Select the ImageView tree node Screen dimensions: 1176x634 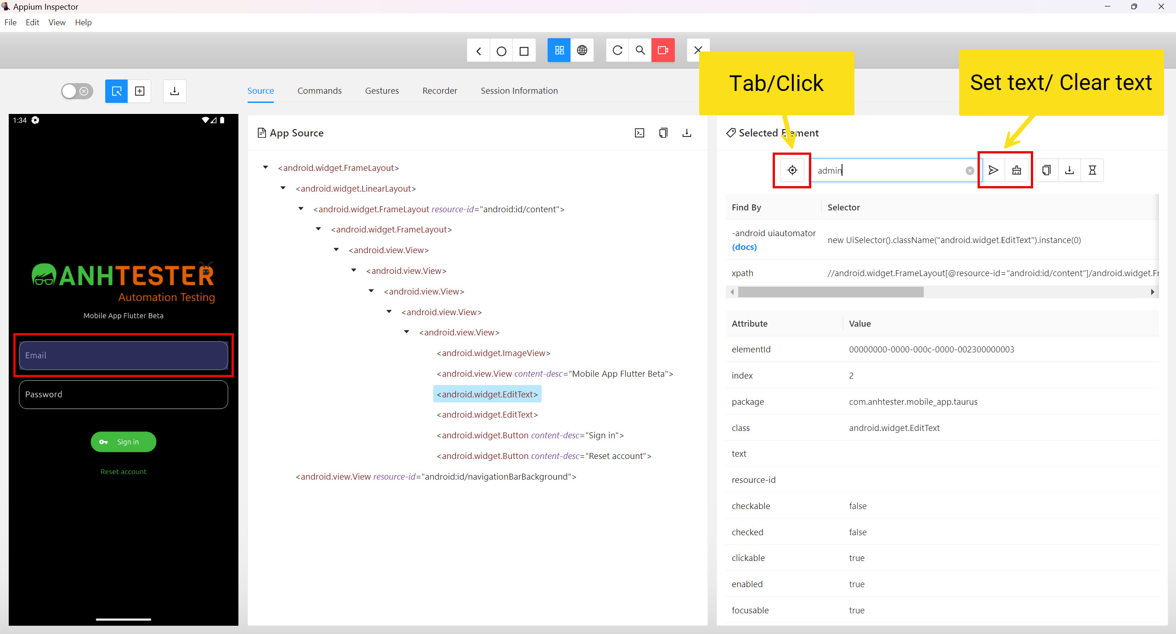pos(493,353)
